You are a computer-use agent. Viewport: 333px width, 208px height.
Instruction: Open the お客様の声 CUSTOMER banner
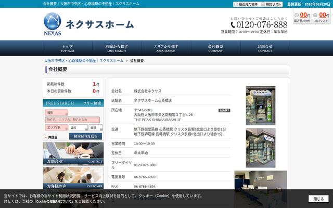[73, 178]
